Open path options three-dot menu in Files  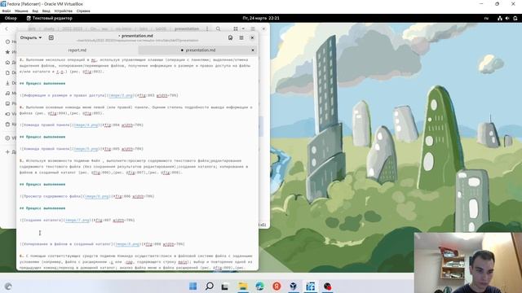click(207, 29)
